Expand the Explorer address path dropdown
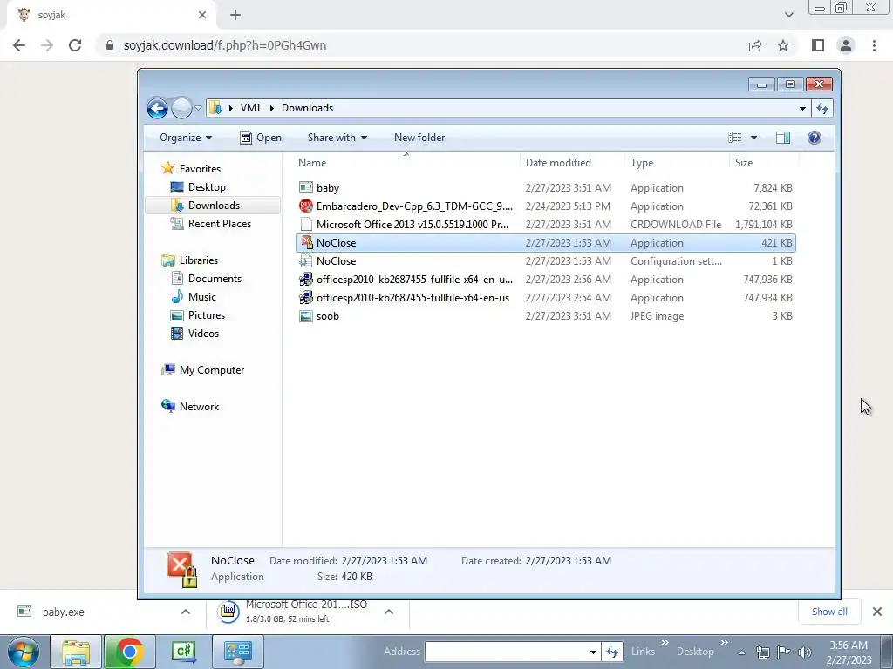The height and width of the screenshot is (669, 893). tap(802, 108)
